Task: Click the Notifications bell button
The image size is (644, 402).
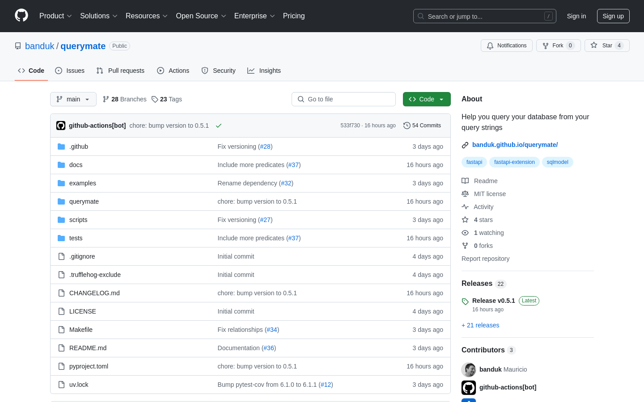Action: click(x=507, y=46)
